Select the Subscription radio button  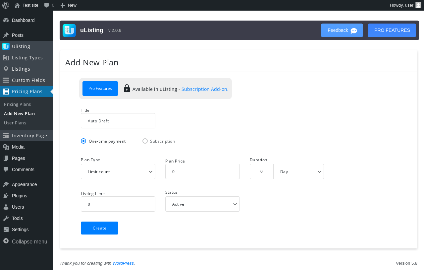(145, 141)
